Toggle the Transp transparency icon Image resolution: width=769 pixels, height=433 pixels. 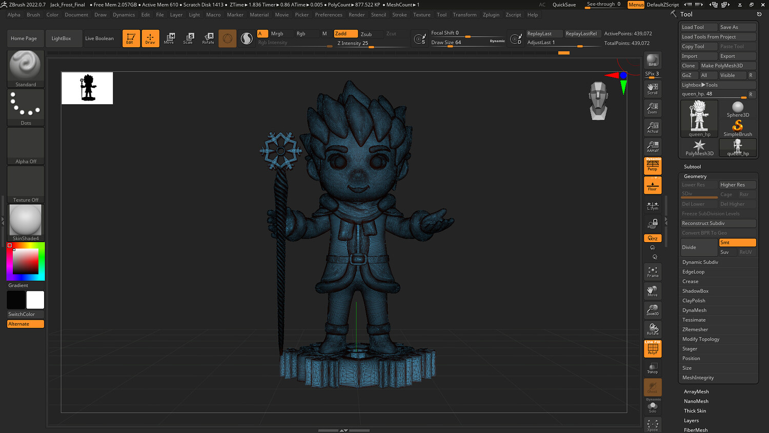[653, 368]
